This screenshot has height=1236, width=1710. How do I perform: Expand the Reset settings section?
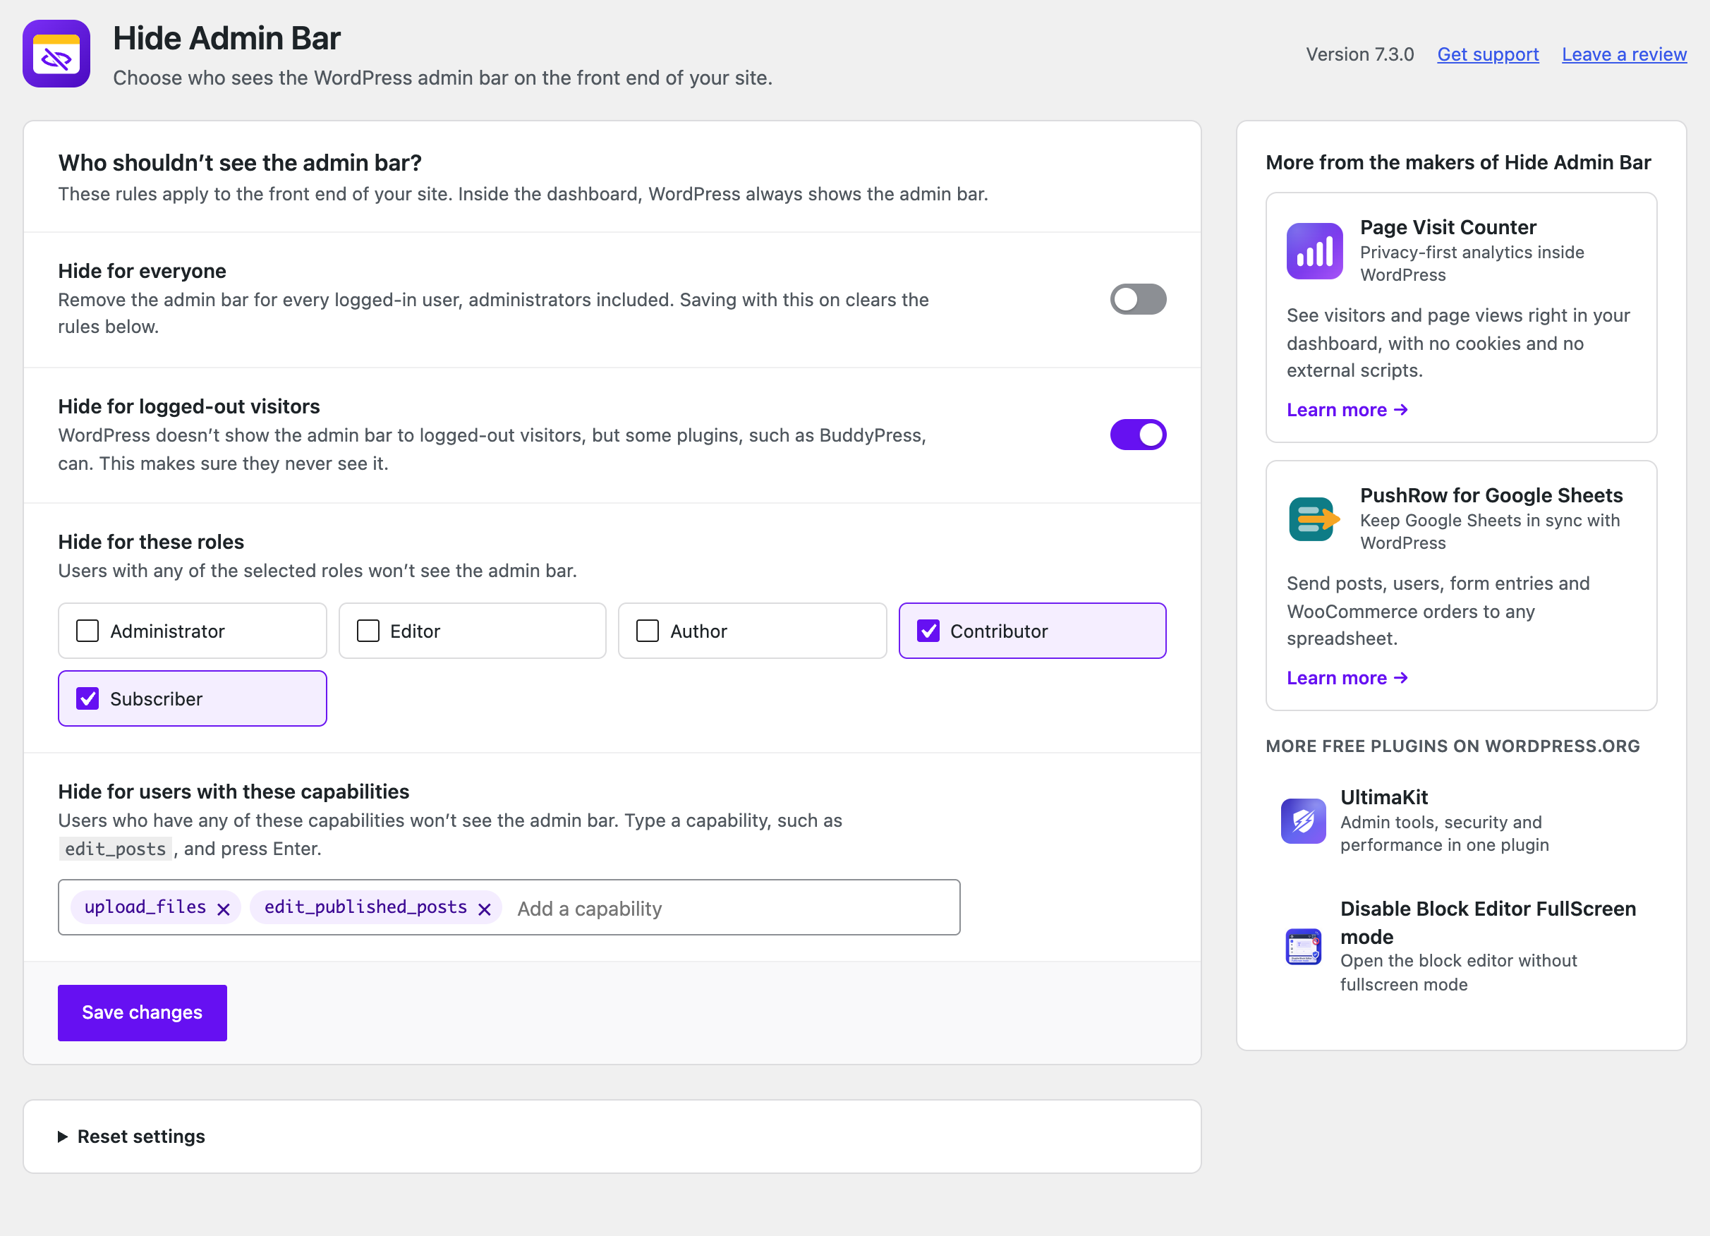pyautogui.click(x=132, y=1137)
